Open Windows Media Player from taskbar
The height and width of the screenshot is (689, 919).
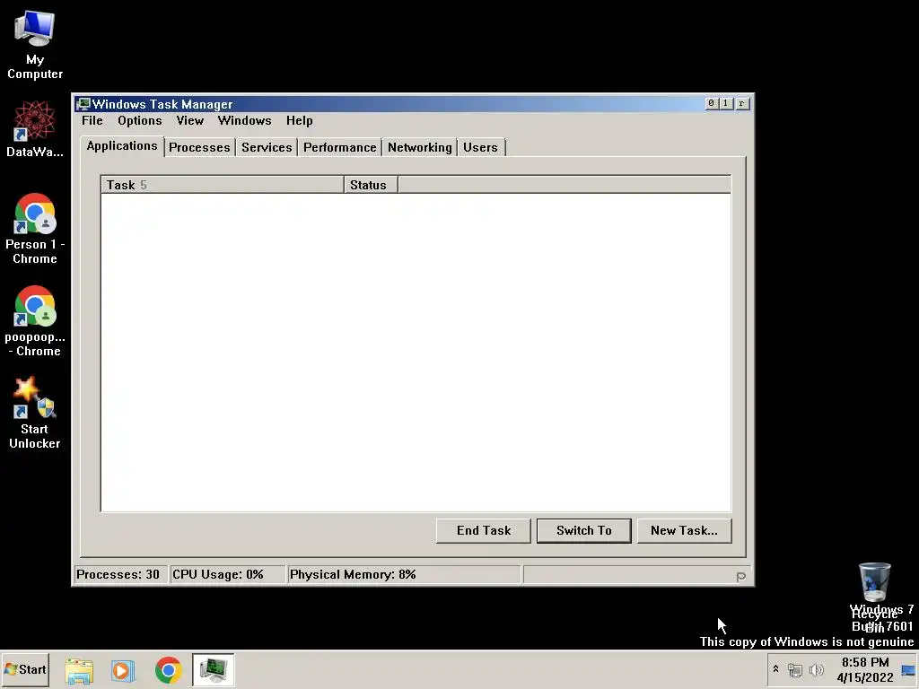coord(123,670)
